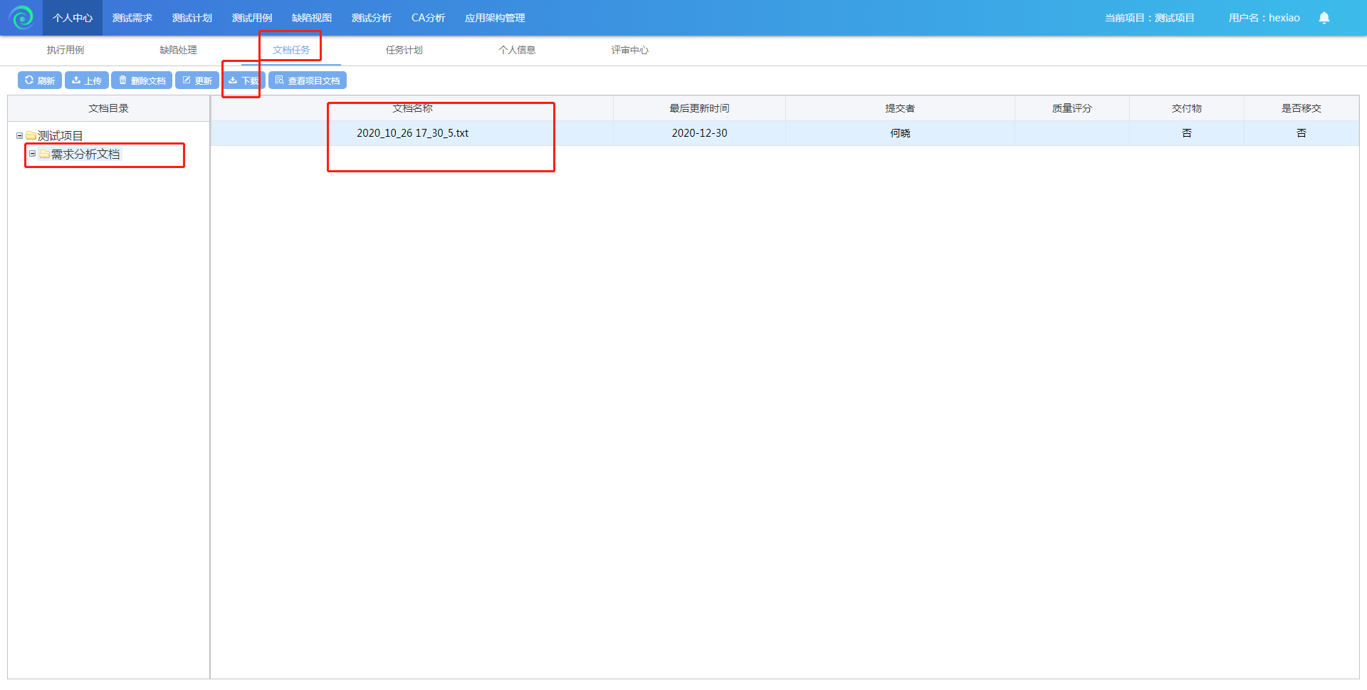
Task: Click the 删除文档 delete button
Action: click(142, 80)
